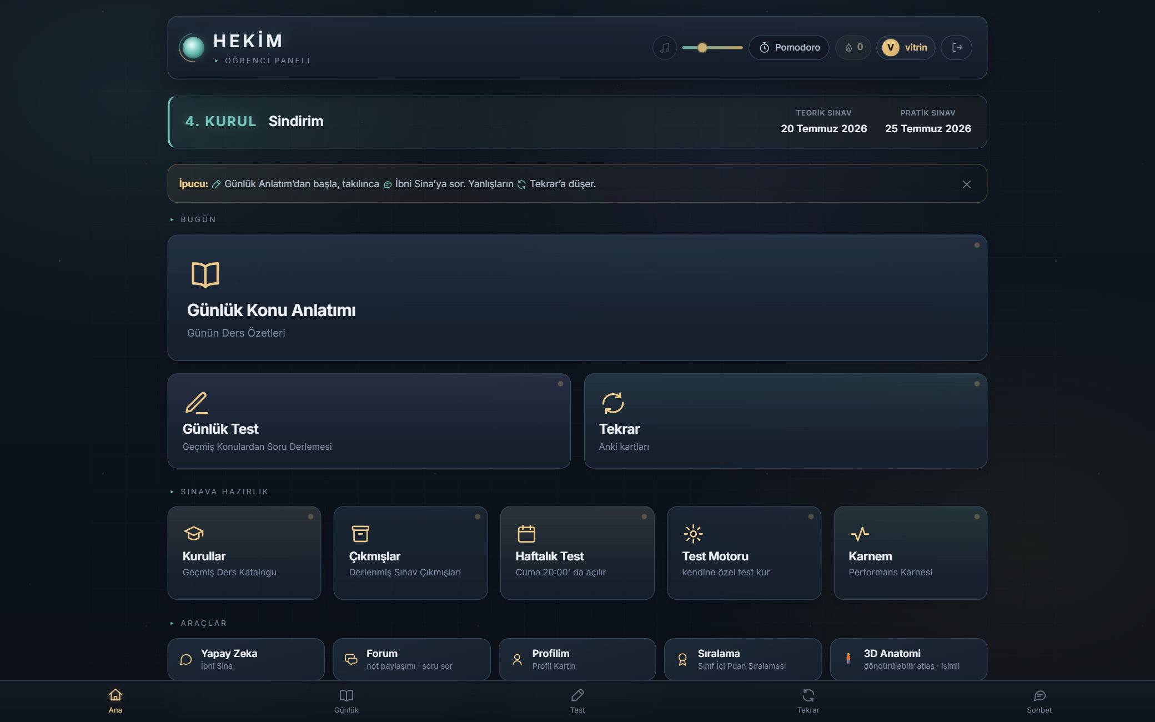Open Çıkmışlar archive box icon
1155x722 pixels.
[x=360, y=534]
